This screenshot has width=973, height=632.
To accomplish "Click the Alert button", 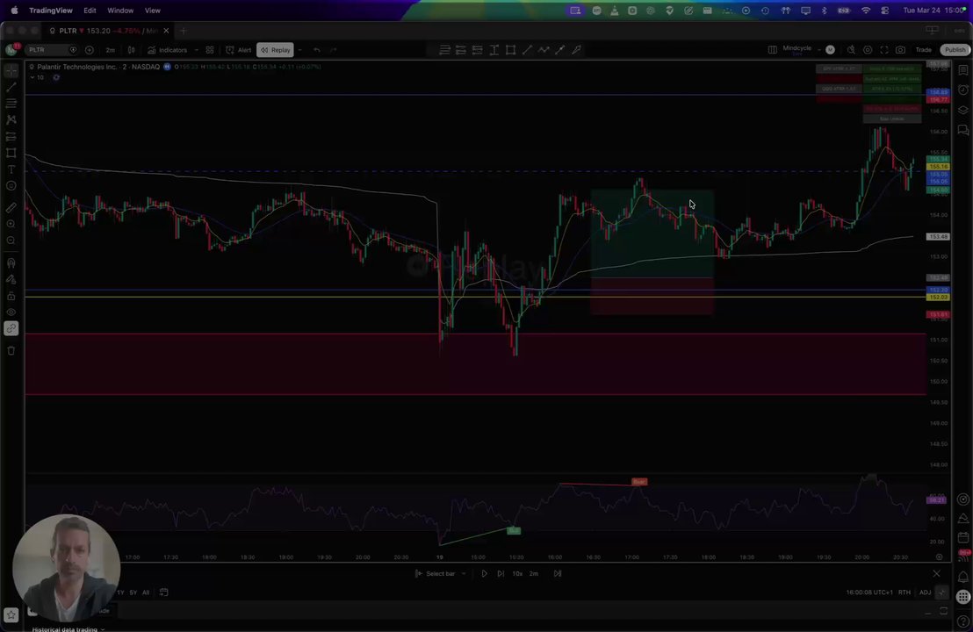I will coord(239,50).
